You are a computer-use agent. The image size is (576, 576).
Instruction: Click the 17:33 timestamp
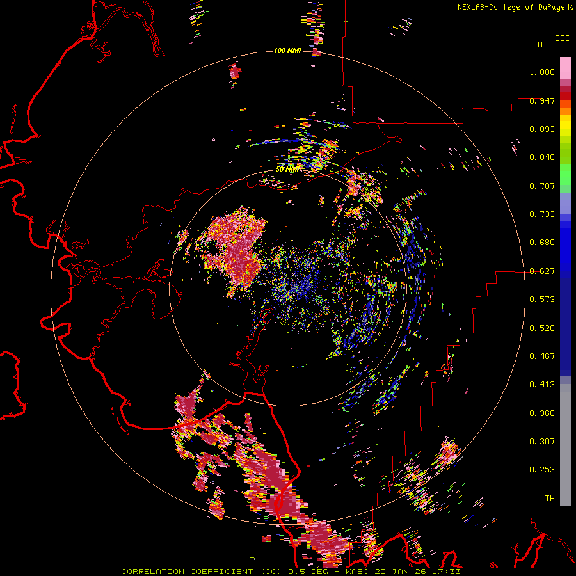448,572
